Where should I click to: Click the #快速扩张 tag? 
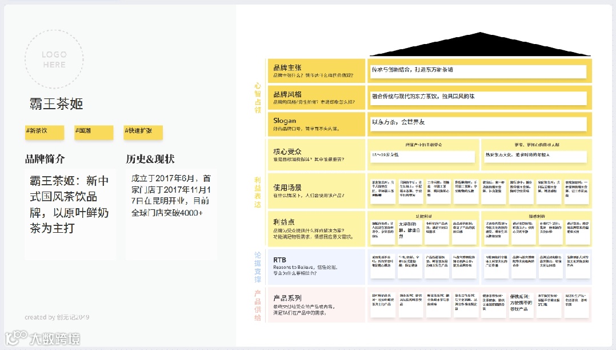click(x=143, y=132)
